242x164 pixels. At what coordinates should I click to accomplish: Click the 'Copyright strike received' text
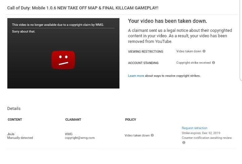tap(193, 63)
